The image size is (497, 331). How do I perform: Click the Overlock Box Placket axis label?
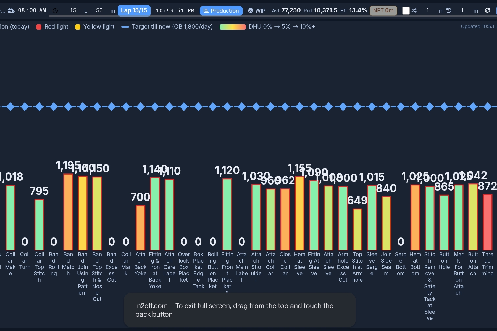184,267
